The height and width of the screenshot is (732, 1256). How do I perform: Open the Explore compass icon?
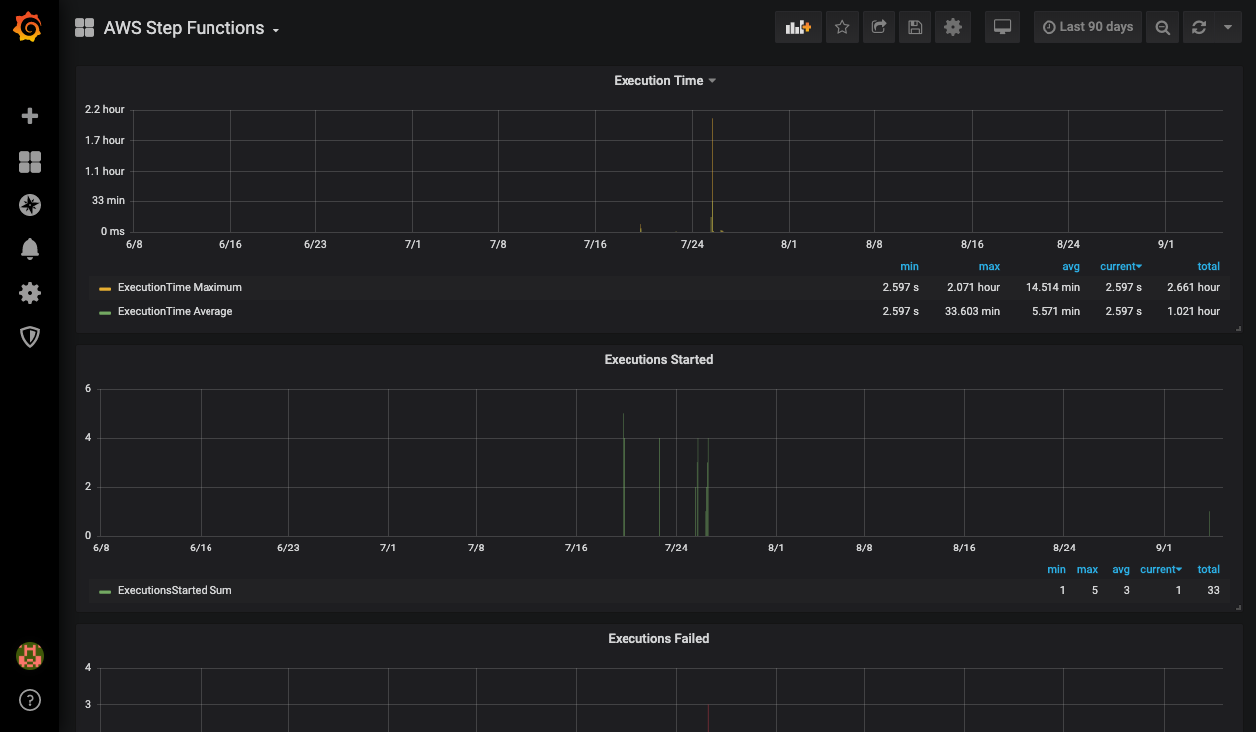30,206
